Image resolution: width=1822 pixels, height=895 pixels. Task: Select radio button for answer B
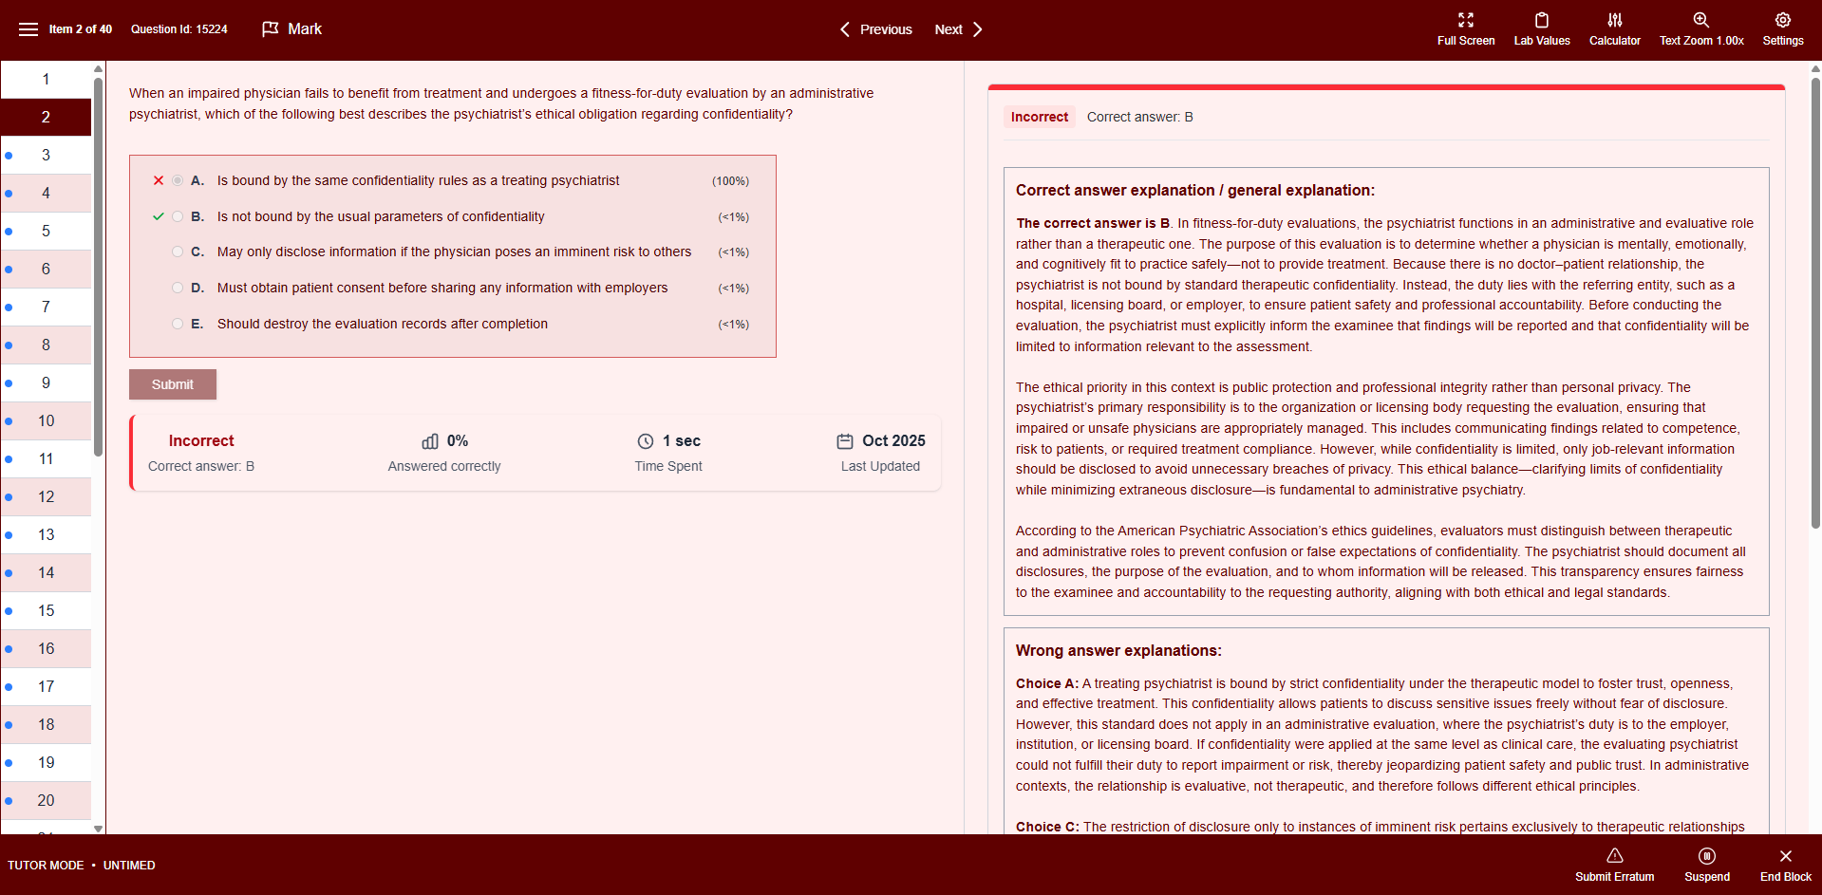(178, 216)
